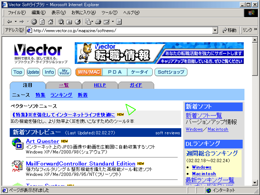Open the 新着 link in sub-navigation

[x=83, y=95]
